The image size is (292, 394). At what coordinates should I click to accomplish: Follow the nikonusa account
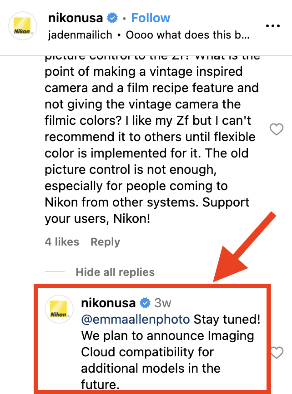pyautogui.click(x=151, y=18)
